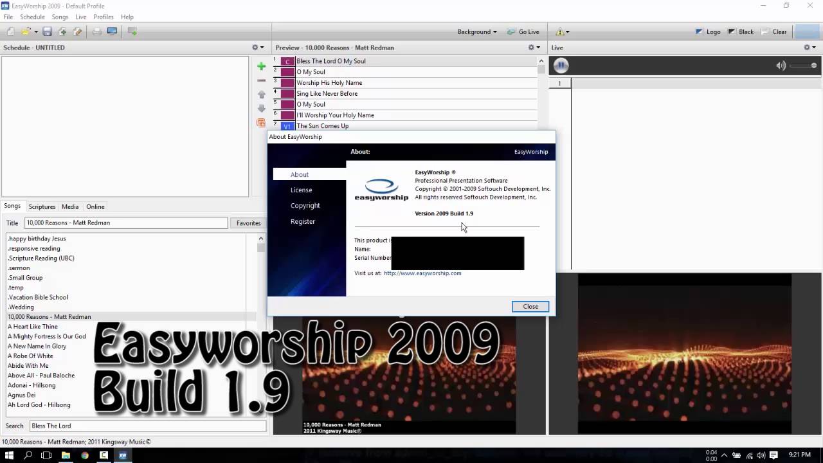Select Copyright in About dialog
Screen dimensions: 823x463
(x=305, y=205)
